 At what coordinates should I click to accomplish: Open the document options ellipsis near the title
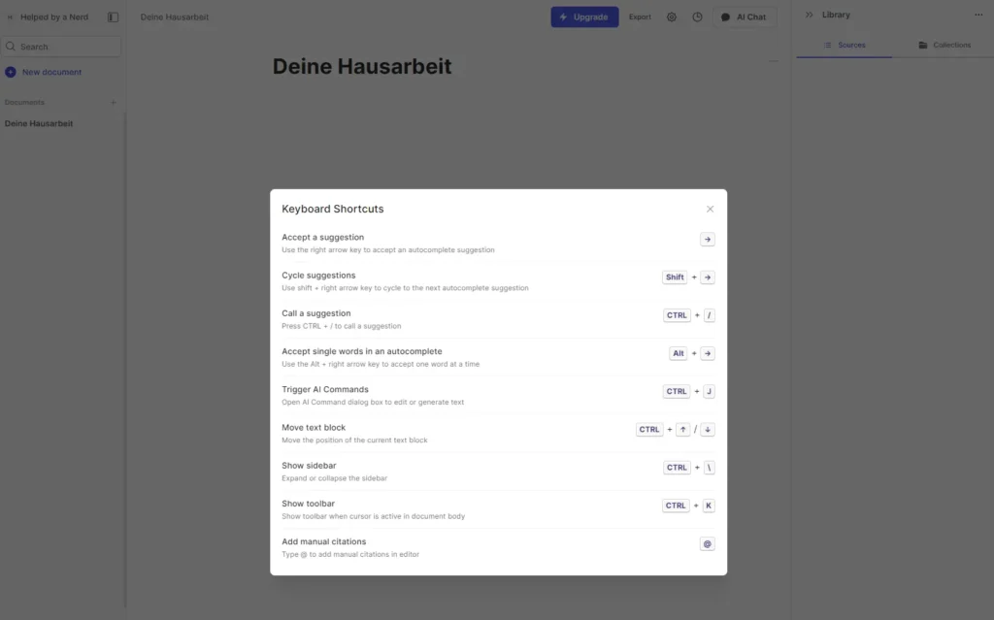(773, 61)
